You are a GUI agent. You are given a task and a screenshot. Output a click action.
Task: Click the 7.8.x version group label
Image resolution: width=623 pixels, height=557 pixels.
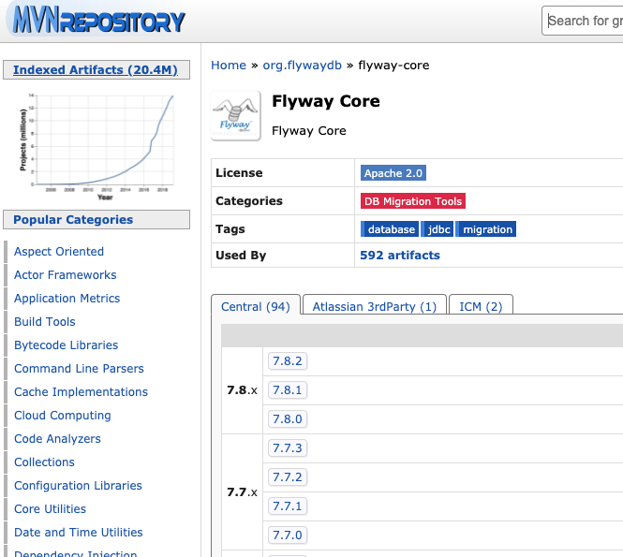click(x=242, y=390)
